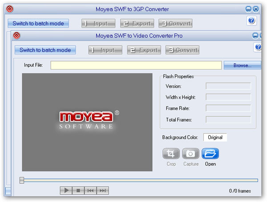This screenshot has width=267, height=202.
Task: Switch to batch mode in Video Converter Pro
Action: click(x=45, y=50)
